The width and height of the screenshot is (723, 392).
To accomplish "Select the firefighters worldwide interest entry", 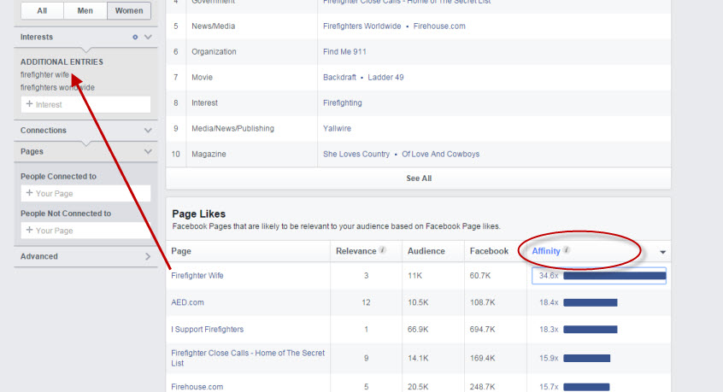I will click(x=57, y=87).
